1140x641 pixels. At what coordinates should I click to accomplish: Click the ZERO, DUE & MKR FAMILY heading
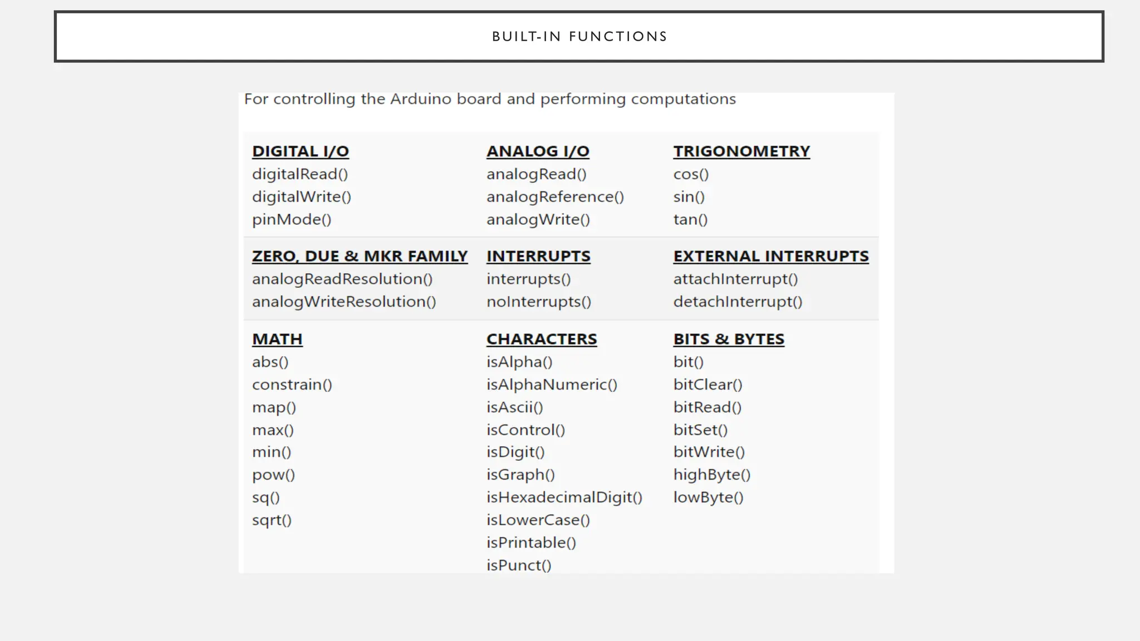[360, 257]
